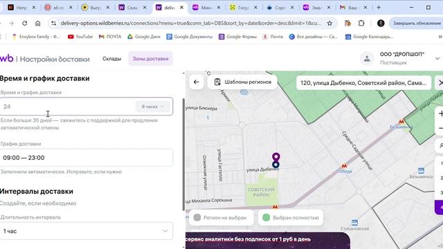This screenshot has width=443, height=249.
Task: Open a new browser tab
Action: point(379,8)
